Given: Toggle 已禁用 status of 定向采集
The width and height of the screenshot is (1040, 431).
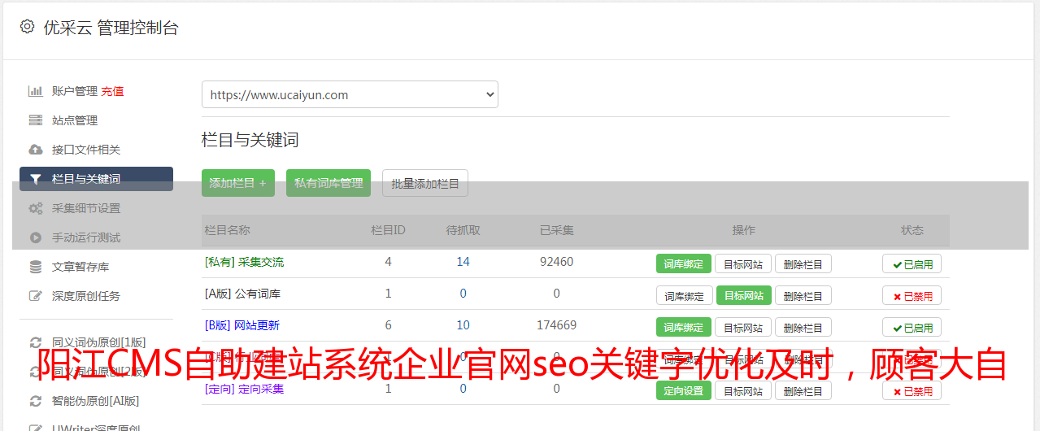Looking at the screenshot, I should (912, 390).
